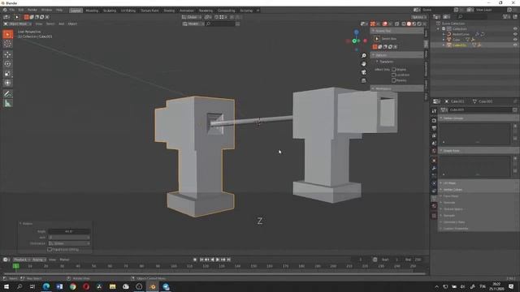
Task: Click the outliner search field
Action: click(473, 16)
